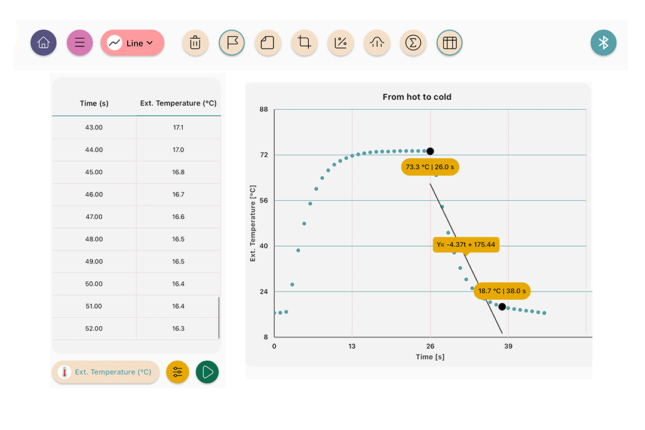645x430 pixels.
Task: Click the 73.3 °C marker label
Action: click(429, 167)
